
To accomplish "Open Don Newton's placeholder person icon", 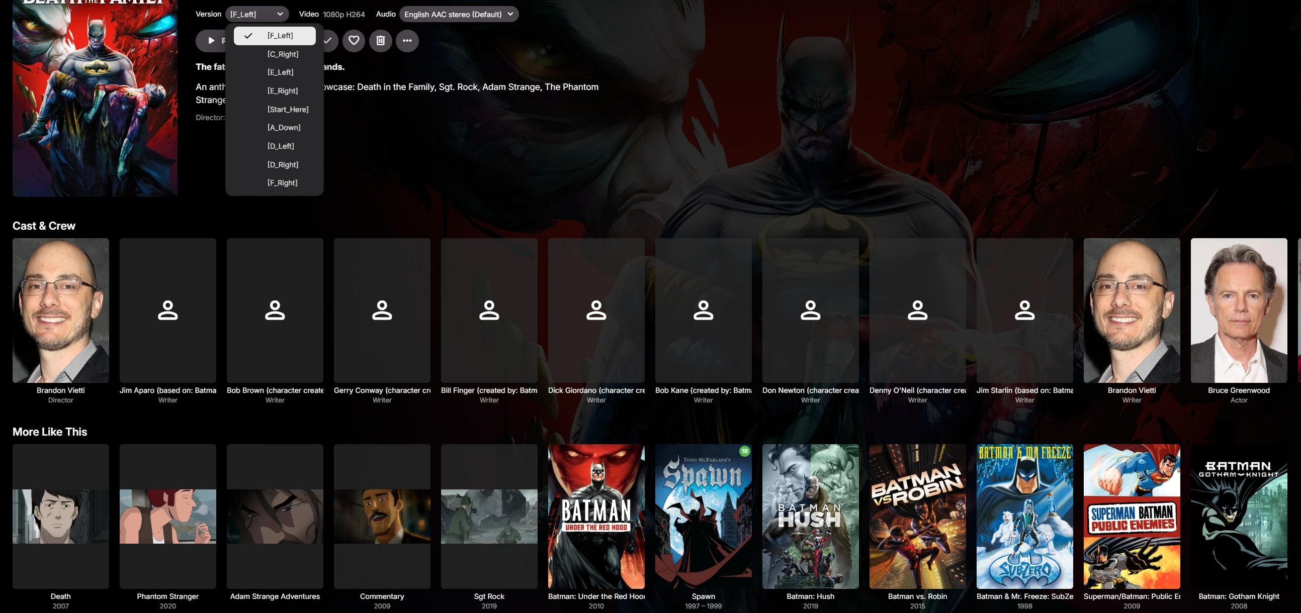I will pos(810,311).
